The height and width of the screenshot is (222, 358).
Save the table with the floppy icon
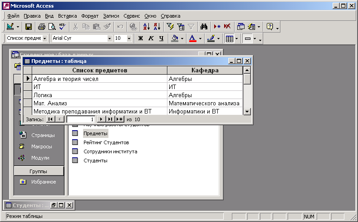[x=29, y=27]
